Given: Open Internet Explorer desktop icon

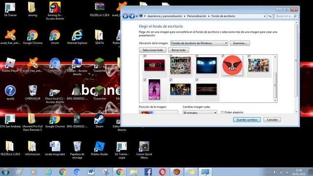Looking at the screenshot, I should pos(77,37).
